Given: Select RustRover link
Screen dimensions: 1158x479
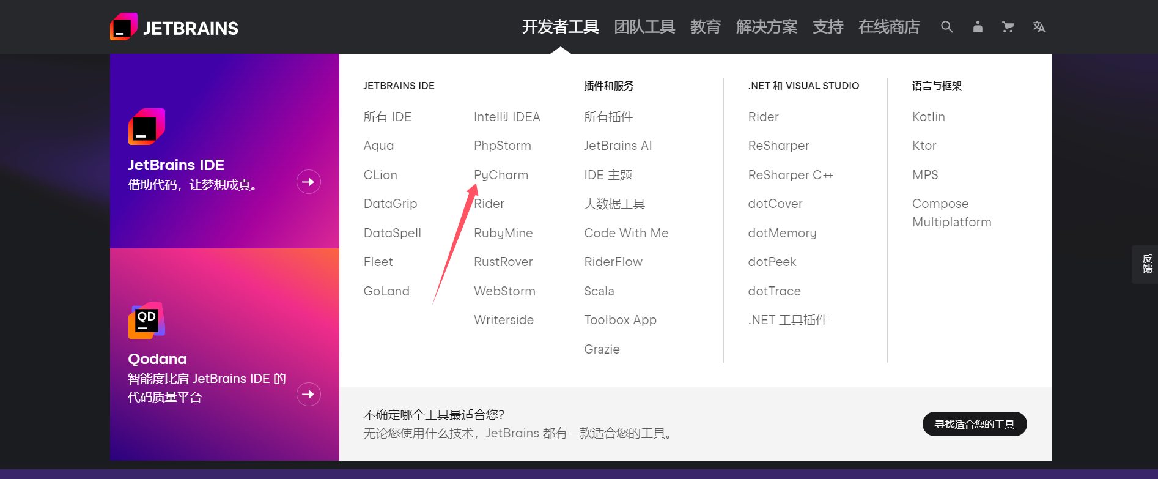Looking at the screenshot, I should (503, 262).
